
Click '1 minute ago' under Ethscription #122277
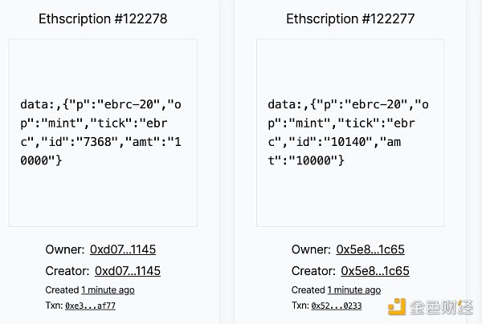point(354,290)
